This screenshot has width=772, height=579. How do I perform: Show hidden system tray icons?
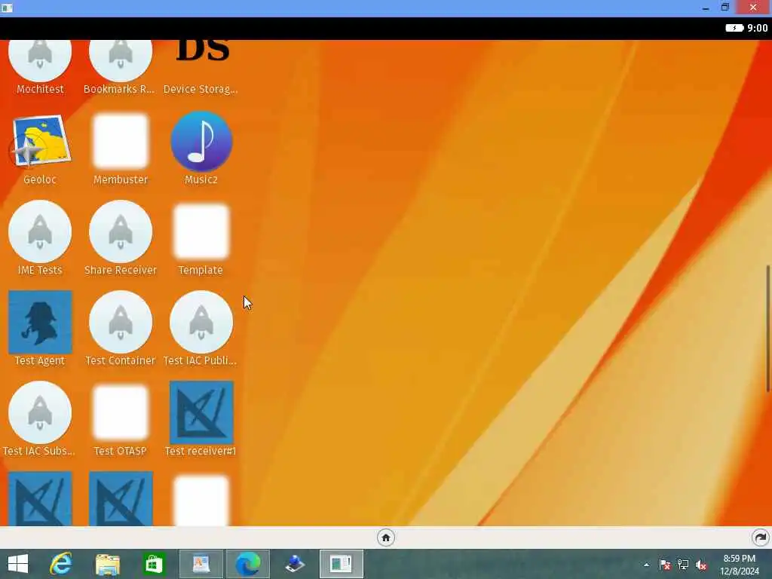click(x=646, y=565)
